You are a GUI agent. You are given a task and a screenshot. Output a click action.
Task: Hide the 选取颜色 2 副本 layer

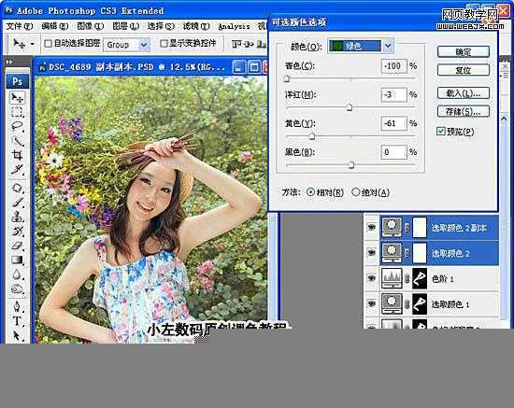coord(371,227)
